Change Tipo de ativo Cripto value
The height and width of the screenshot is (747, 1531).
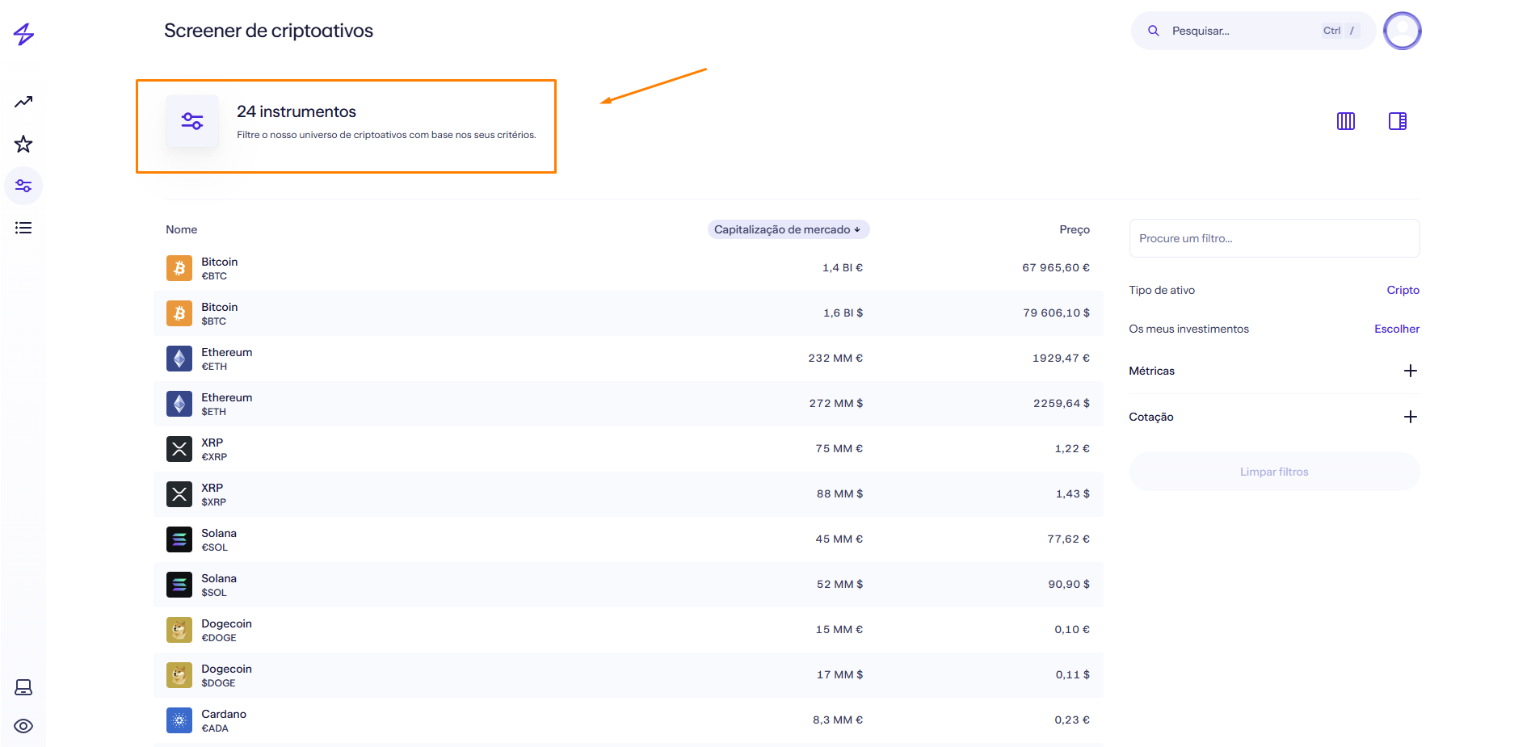coord(1403,290)
